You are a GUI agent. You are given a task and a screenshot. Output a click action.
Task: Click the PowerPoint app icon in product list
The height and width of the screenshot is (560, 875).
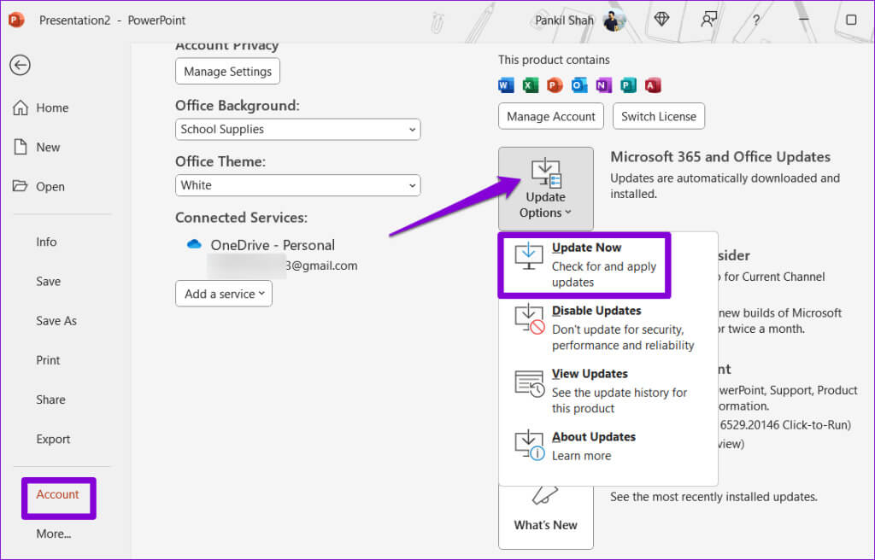[555, 85]
